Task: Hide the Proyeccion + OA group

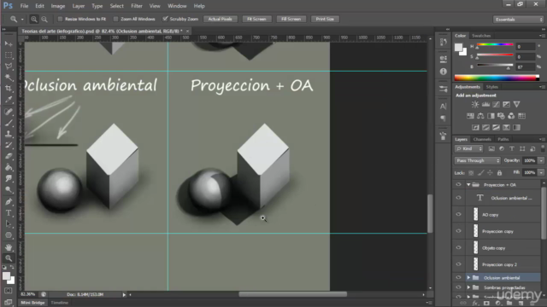Action: coord(458,185)
